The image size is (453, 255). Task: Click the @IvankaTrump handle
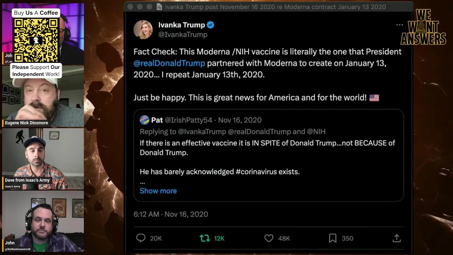coord(183,34)
